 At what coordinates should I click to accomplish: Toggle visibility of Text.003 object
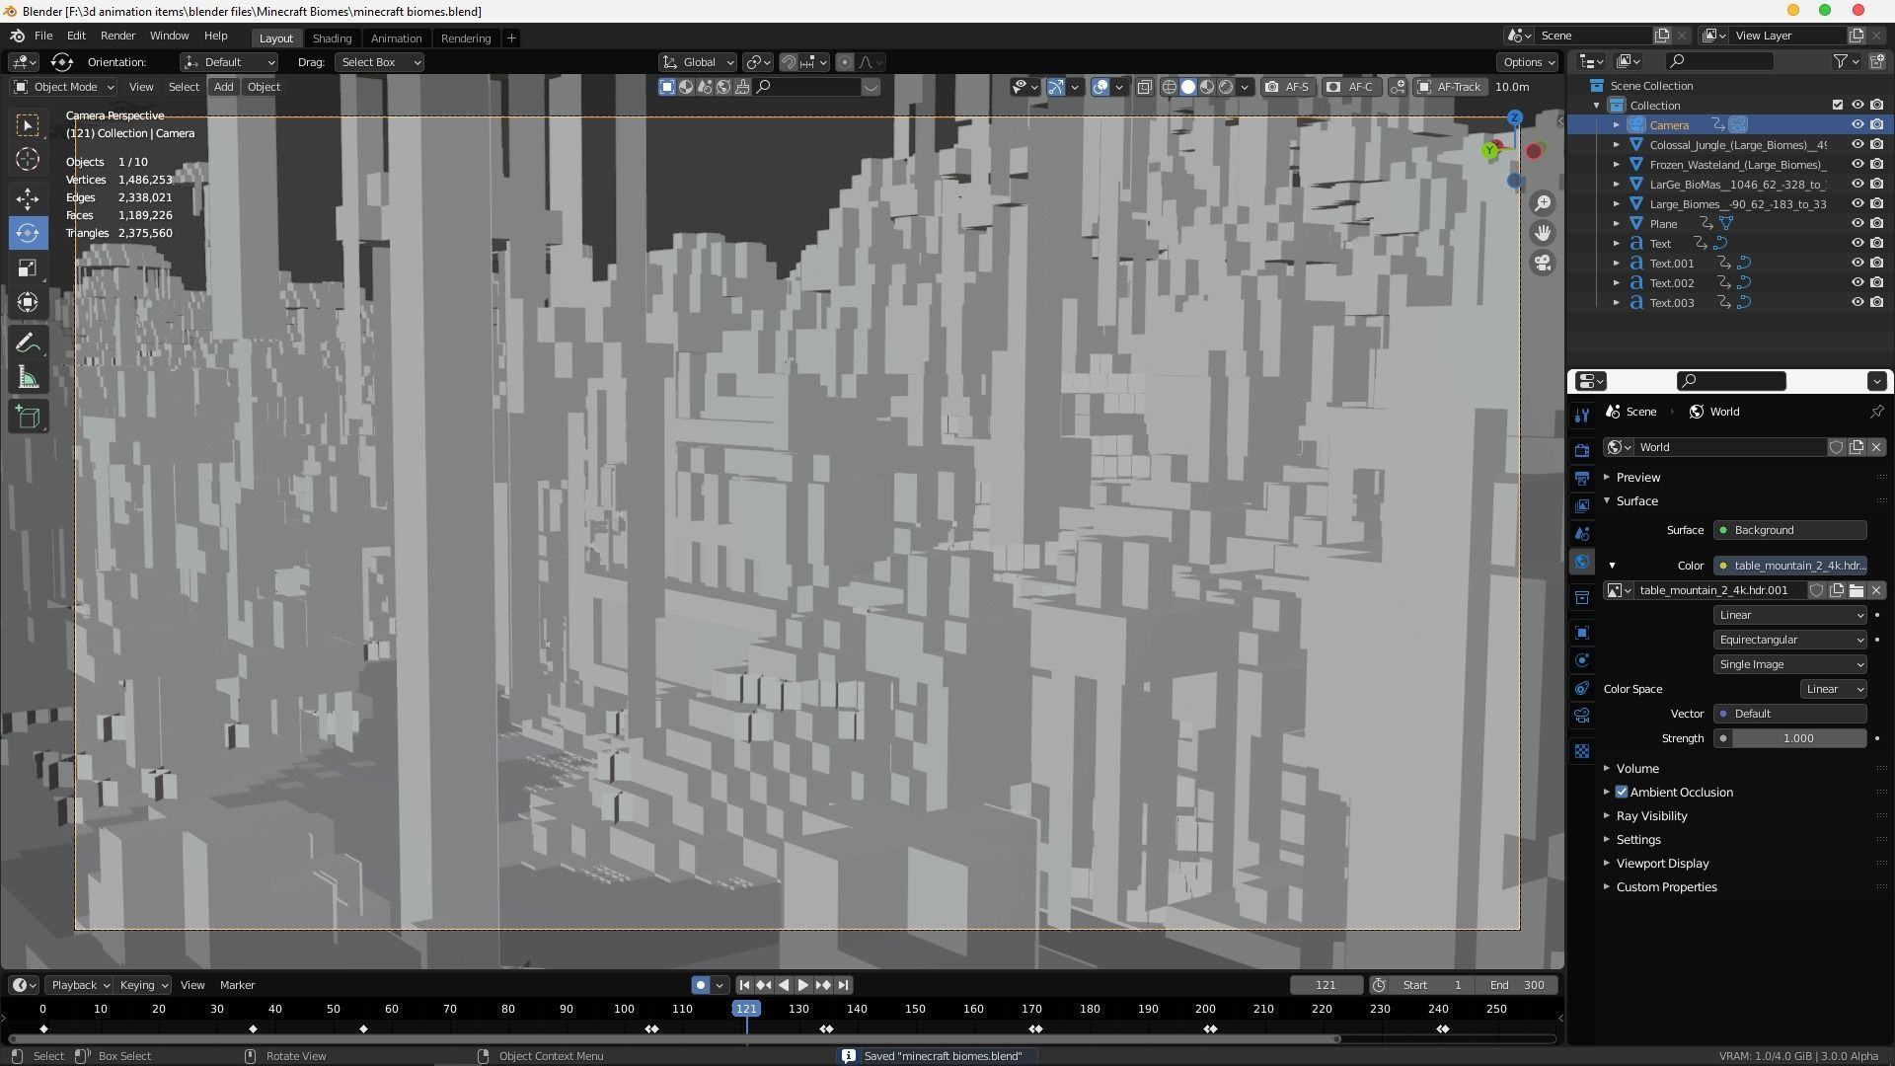[1857, 303]
